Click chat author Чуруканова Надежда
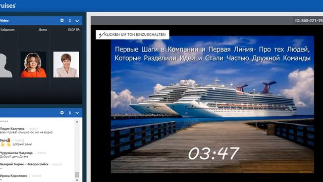This screenshot has width=323, height=182. [16, 153]
